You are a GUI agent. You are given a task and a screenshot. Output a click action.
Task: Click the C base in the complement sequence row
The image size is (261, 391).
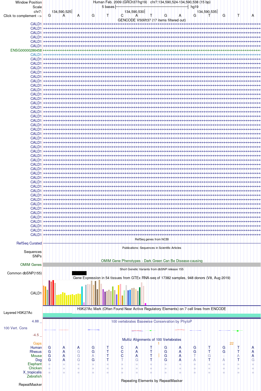122,16
